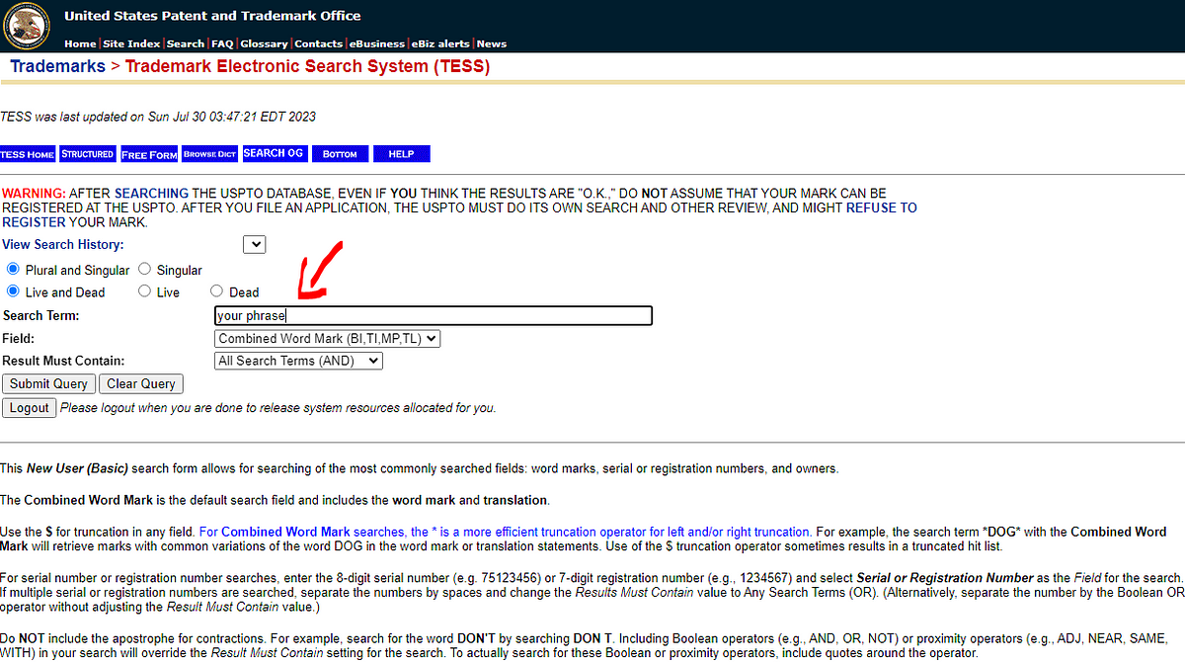Go to the Structured search form
The height and width of the screenshot is (662, 1185).
click(88, 154)
